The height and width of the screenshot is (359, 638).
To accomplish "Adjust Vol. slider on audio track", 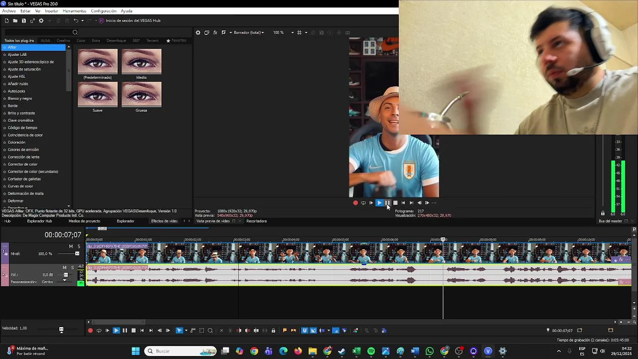I will [x=66, y=275].
